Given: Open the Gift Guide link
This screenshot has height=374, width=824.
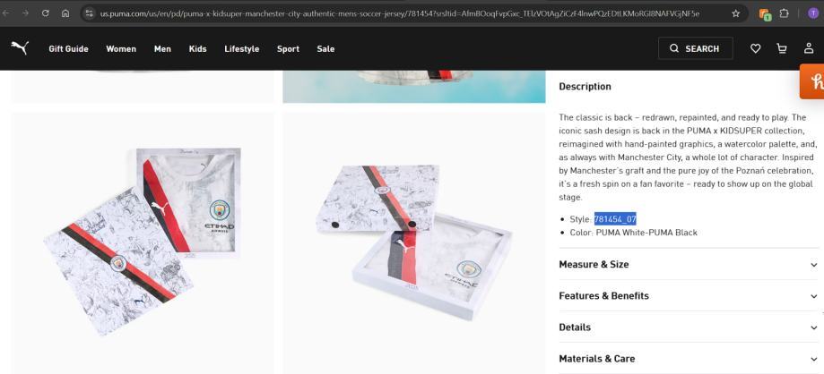Looking at the screenshot, I should coord(68,49).
